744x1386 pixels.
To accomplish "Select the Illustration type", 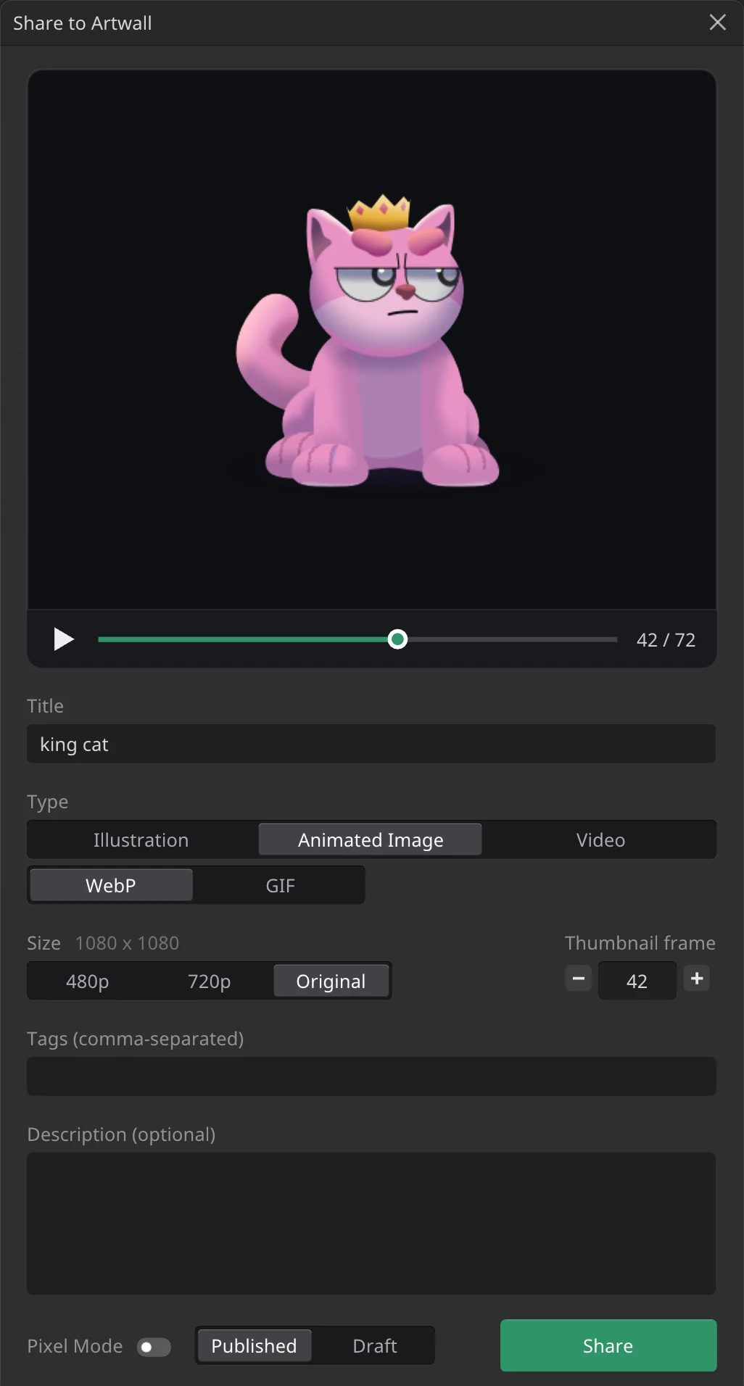I will 141,839.
